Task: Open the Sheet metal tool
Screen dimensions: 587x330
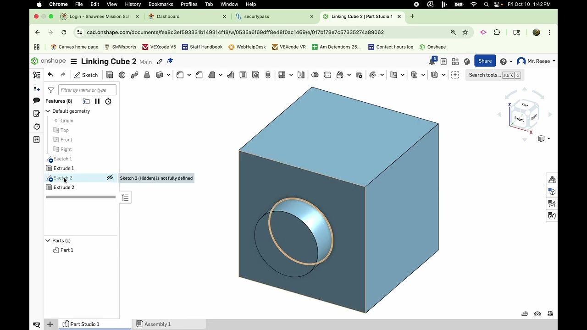Action: click(x=414, y=75)
